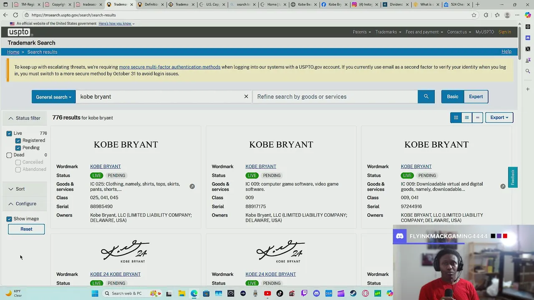The width and height of the screenshot is (534, 300).
Task: Switch results to list view icon
Action: [x=467, y=117]
